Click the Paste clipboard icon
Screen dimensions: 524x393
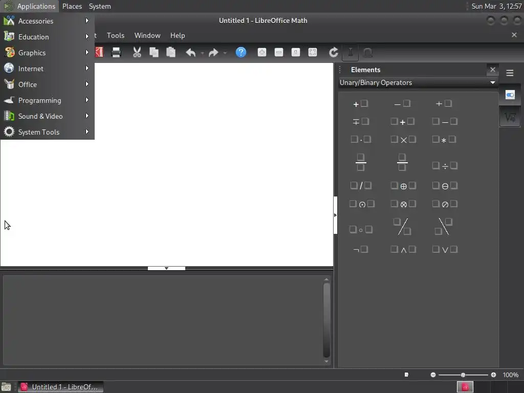coord(171,52)
